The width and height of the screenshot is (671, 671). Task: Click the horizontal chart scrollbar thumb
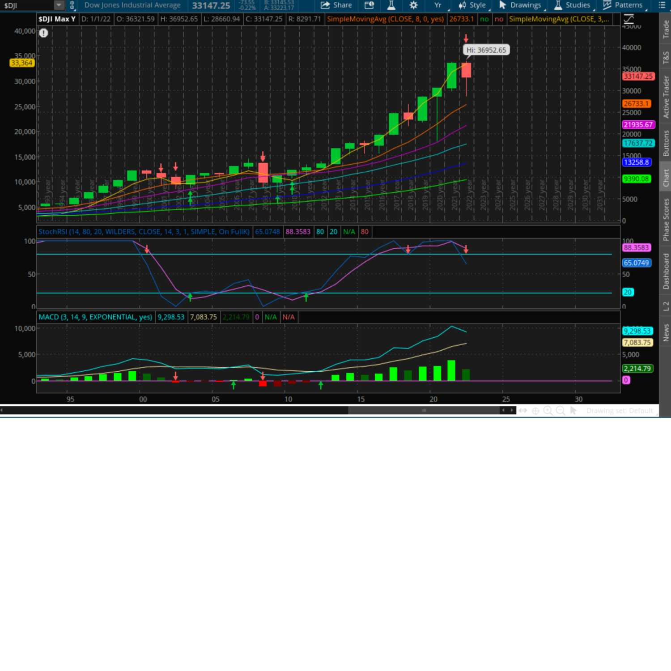(423, 410)
